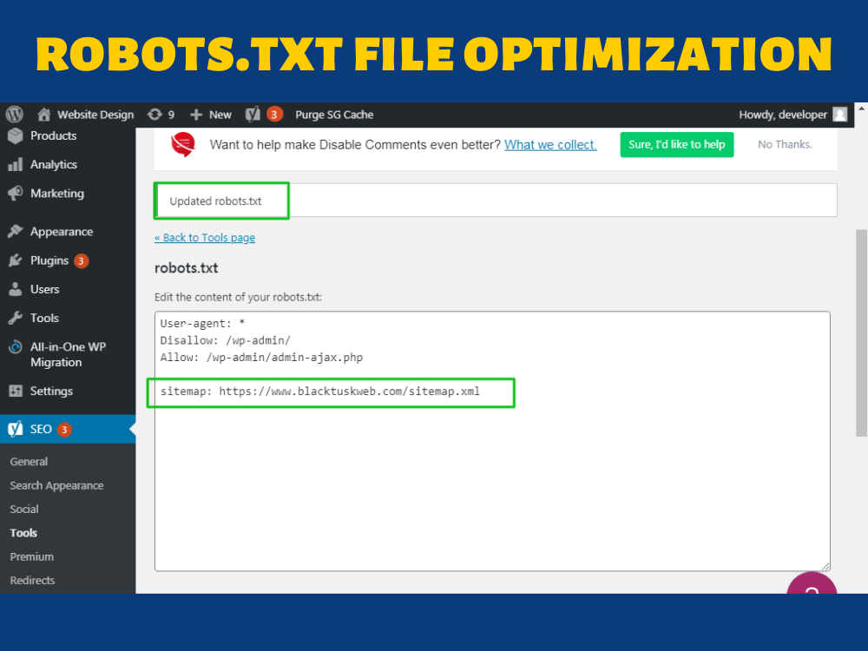The width and height of the screenshot is (868, 651).
Task: Open Search Appearance submenu
Action: click(x=56, y=485)
